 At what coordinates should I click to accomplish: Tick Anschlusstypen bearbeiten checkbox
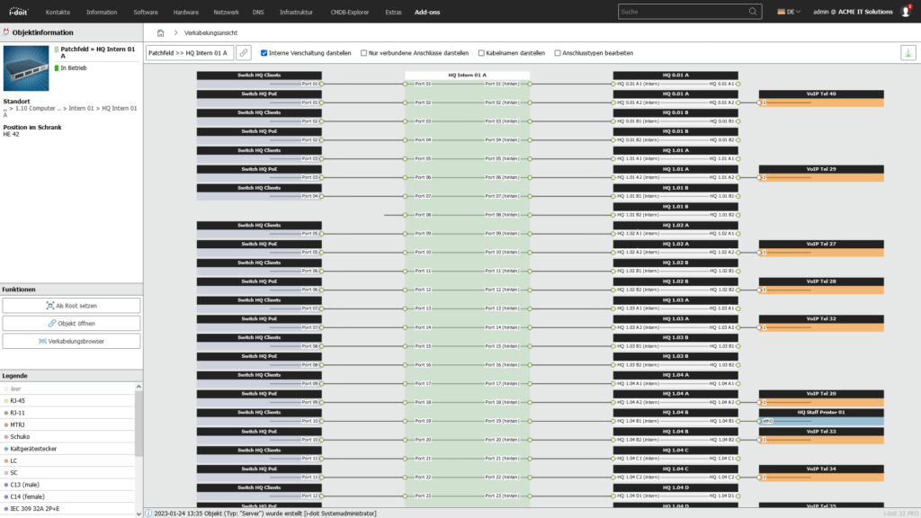pyautogui.click(x=558, y=53)
